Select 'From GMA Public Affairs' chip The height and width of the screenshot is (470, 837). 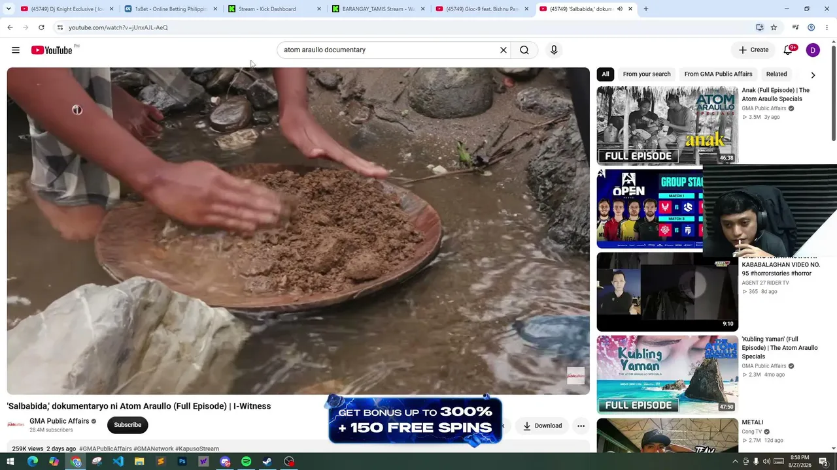pos(718,74)
